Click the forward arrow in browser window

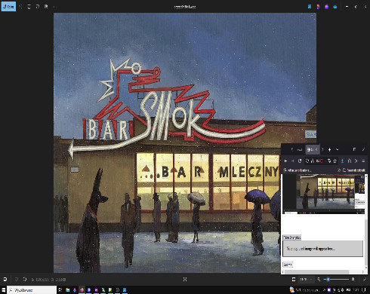[292, 161]
